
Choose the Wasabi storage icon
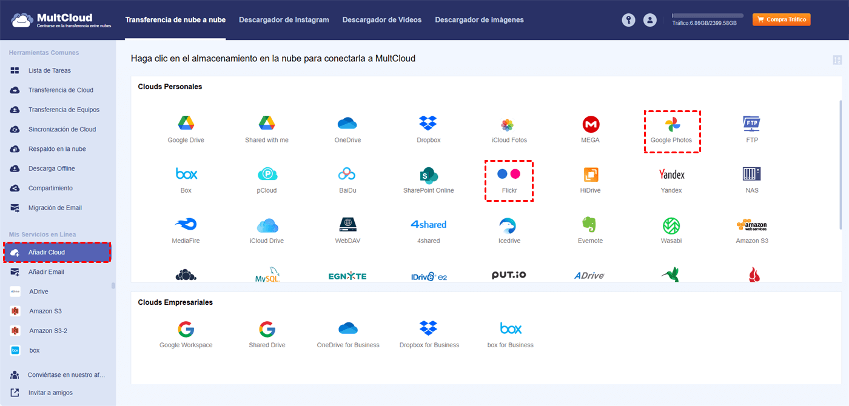click(x=671, y=225)
